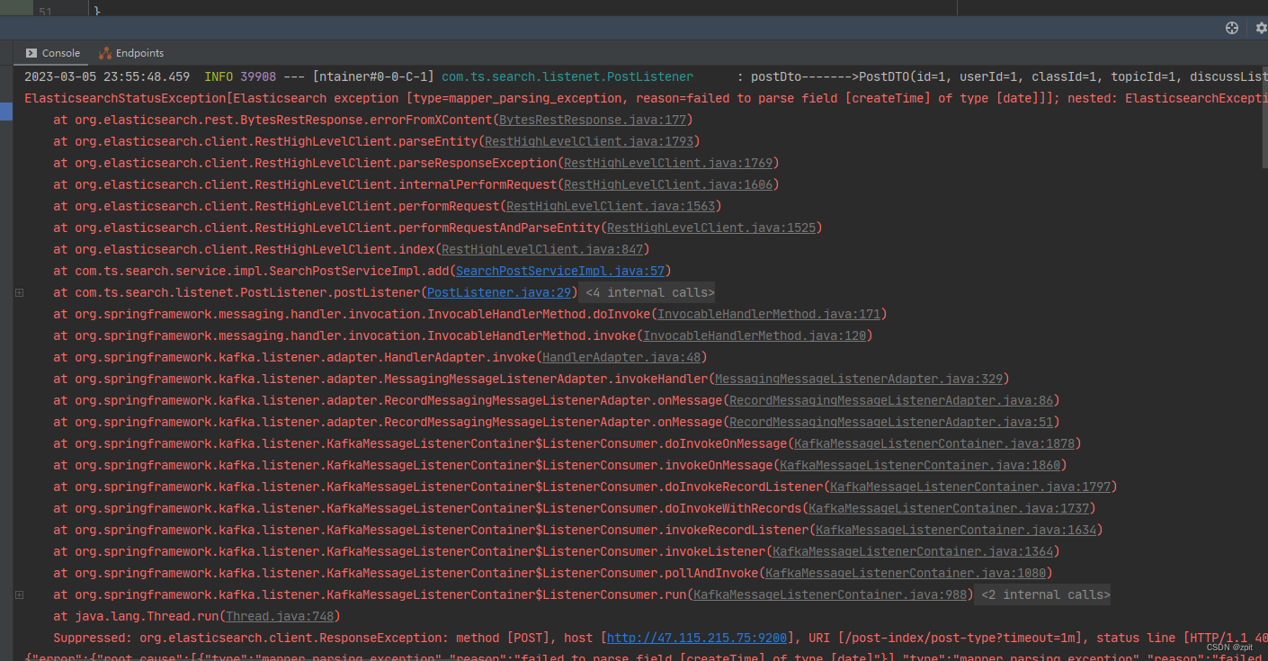Open the http://47.115.215.75:9200 URL link
The image size is (1268, 661).
pos(695,638)
